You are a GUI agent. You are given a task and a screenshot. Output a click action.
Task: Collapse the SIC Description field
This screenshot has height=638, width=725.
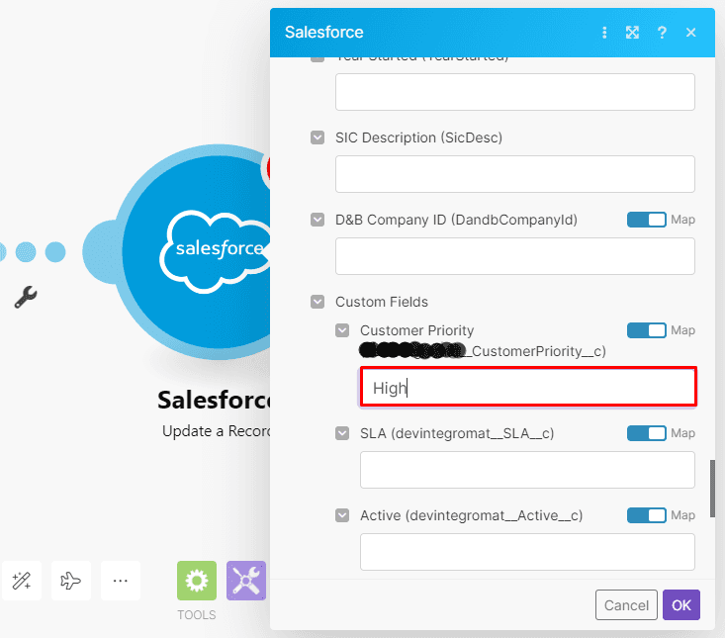click(x=317, y=137)
